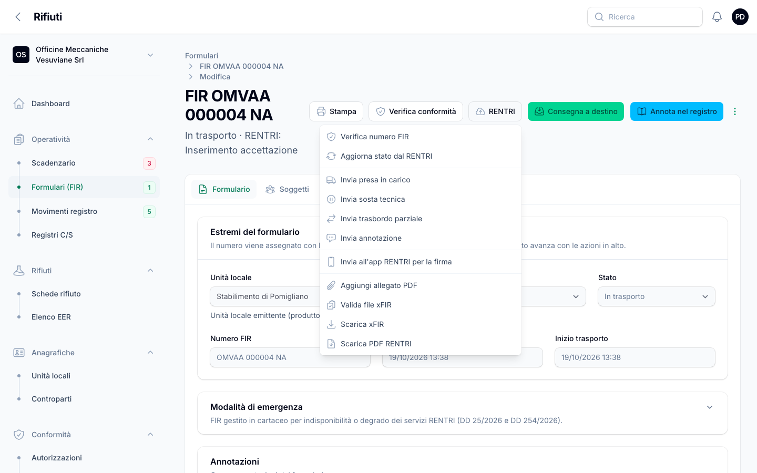Select Valida file xFIR
757x473 pixels.
click(421, 305)
